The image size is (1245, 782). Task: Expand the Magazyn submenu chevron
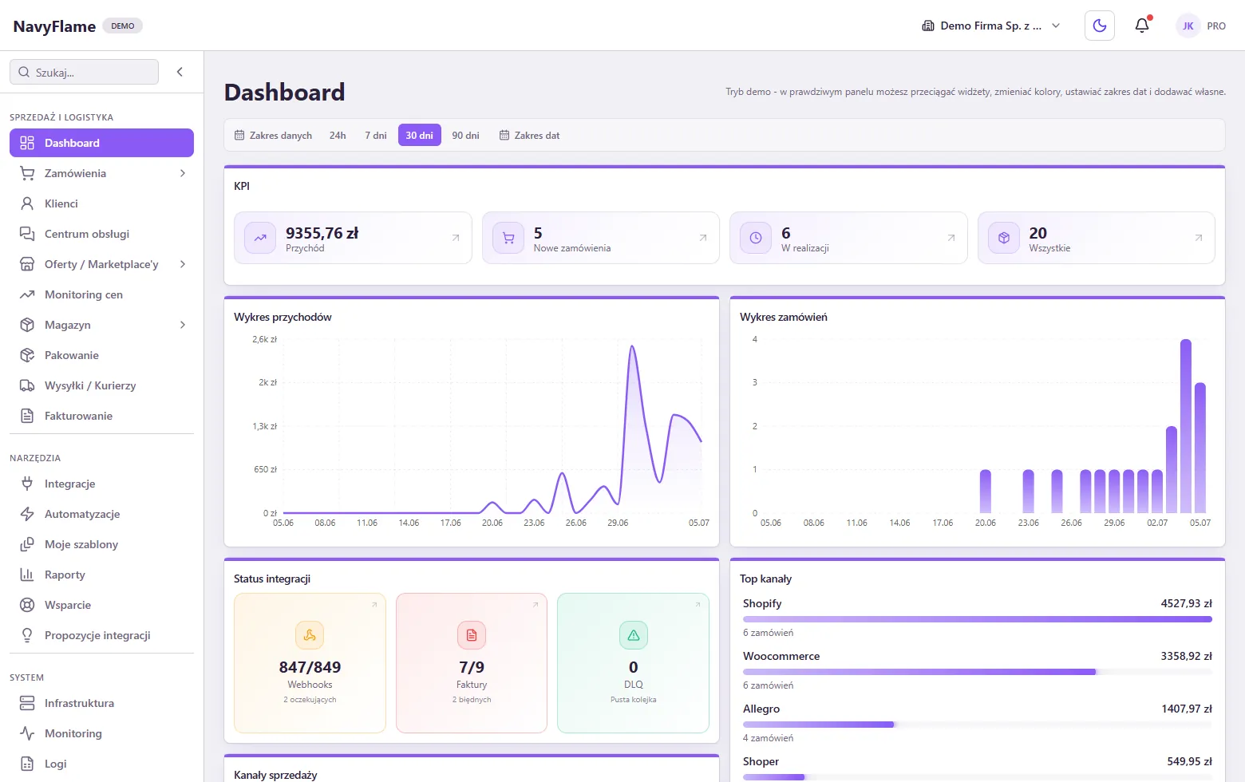(x=183, y=325)
